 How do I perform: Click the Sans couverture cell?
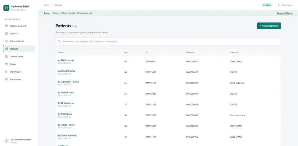point(237,115)
